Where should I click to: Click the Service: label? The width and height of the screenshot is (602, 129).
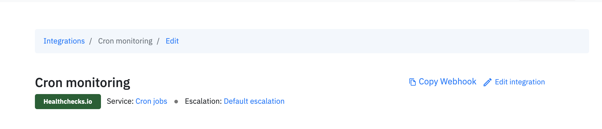[x=120, y=101]
